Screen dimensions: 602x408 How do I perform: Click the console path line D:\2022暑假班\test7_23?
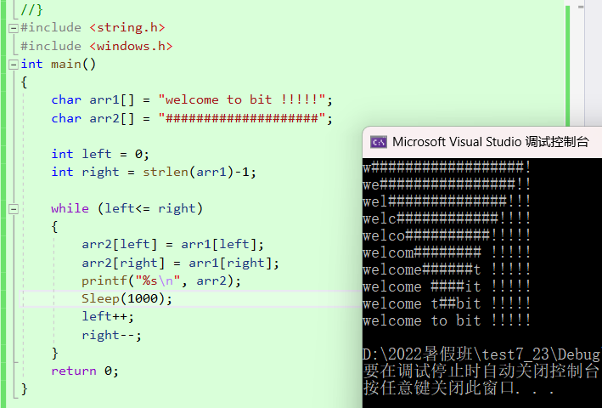pyautogui.click(x=482, y=354)
